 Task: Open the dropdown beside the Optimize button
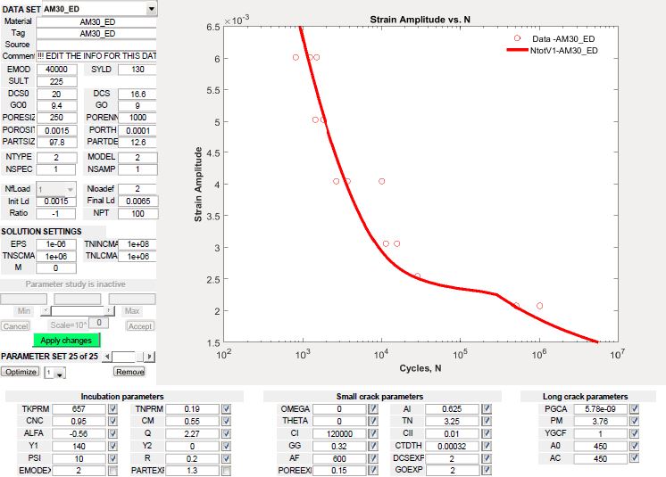pyautogui.click(x=60, y=373)
